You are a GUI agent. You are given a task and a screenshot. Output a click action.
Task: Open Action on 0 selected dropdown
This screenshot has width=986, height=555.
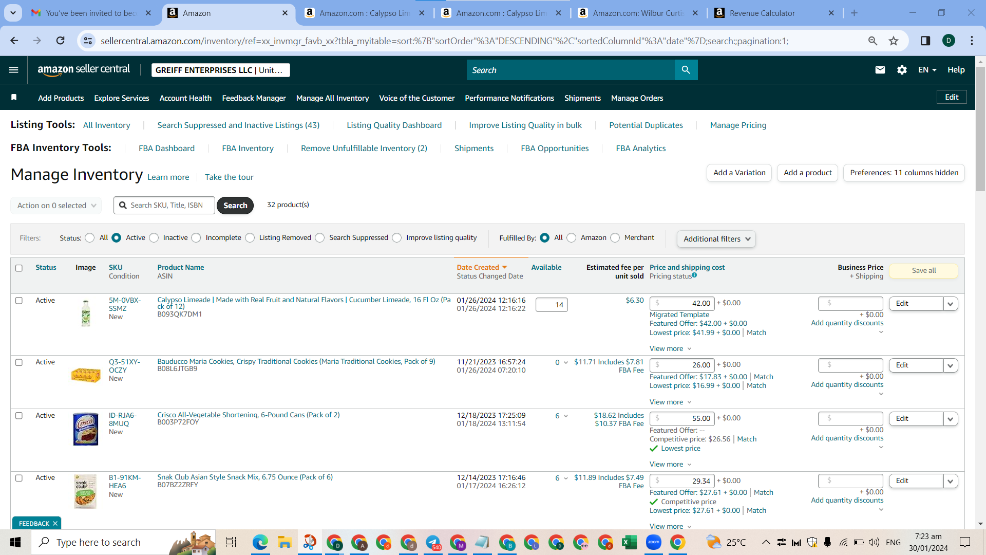56,206
